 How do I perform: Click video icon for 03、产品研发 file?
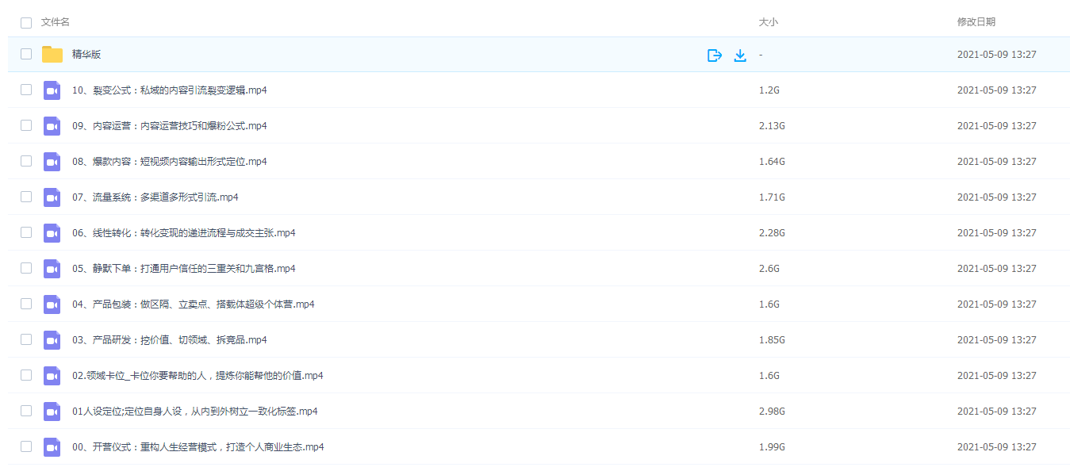tap(52, 340)
